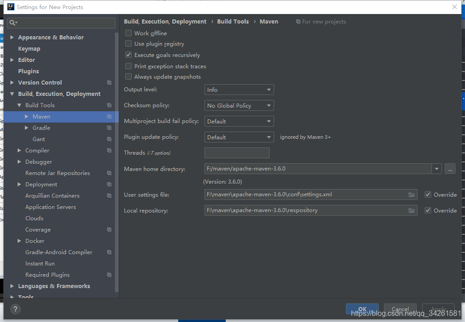This screenshot has height=322, width=465.
Task: Click Maven home directory browse button
Action: point(450,169)
